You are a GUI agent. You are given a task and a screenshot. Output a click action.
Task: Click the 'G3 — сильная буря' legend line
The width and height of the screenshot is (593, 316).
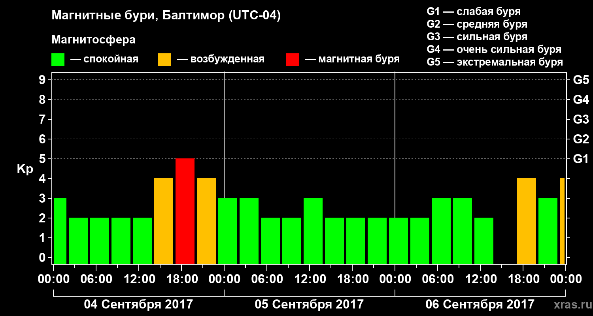(x=477, y=37)
